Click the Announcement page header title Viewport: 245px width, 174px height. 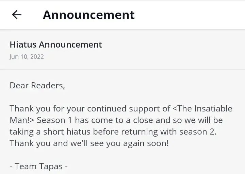coord(88,15)
